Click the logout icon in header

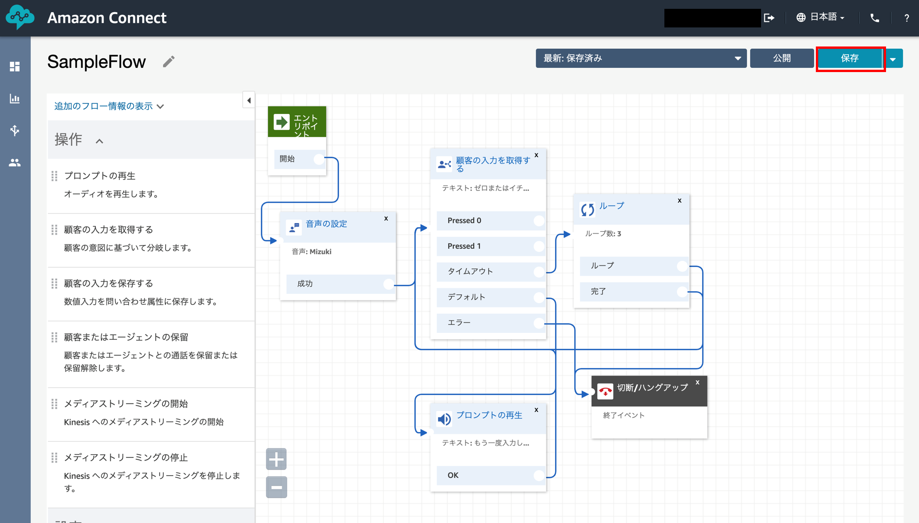[x=769, y=18]
